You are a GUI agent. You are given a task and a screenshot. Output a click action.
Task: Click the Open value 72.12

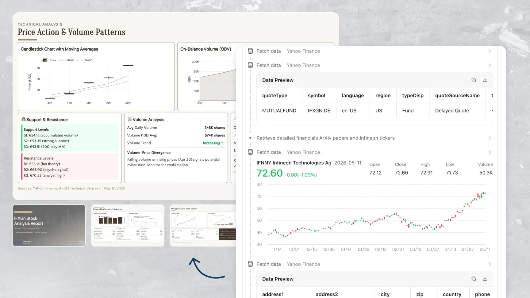point(375,173)
